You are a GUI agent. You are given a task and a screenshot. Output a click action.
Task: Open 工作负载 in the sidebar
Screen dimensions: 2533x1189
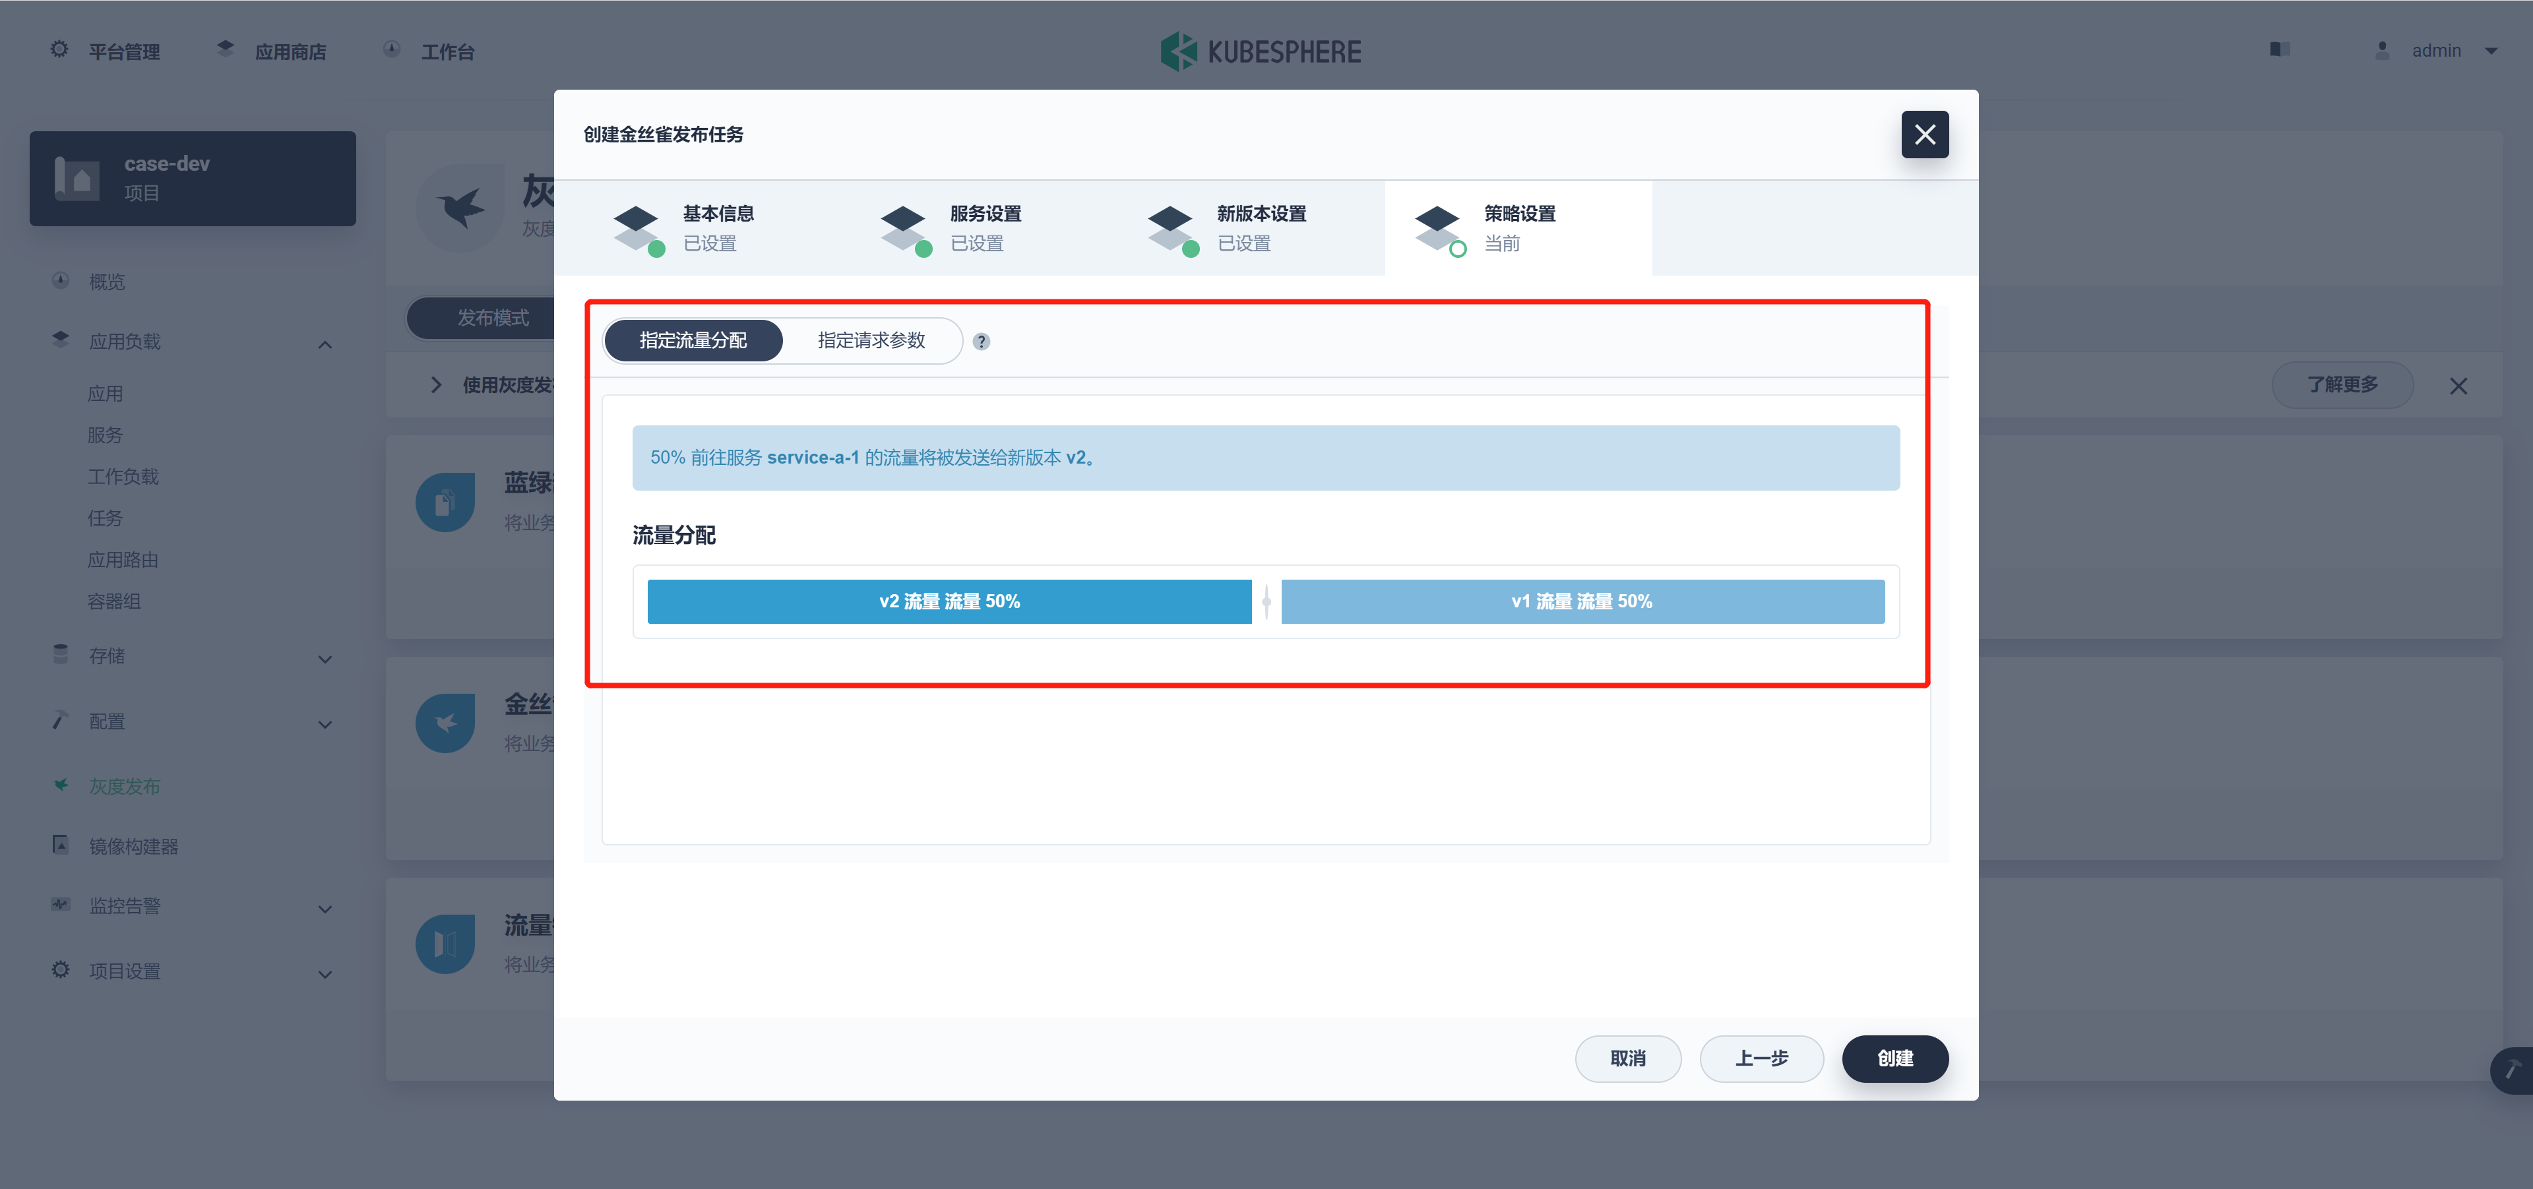point(123,477)
